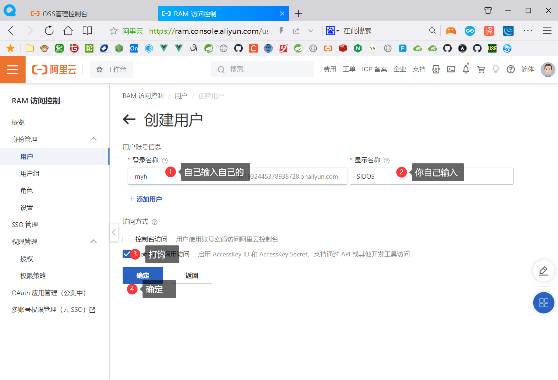
Task: Open the hamburger menu in the Aliyun header
Action: (x=12, y=70)
